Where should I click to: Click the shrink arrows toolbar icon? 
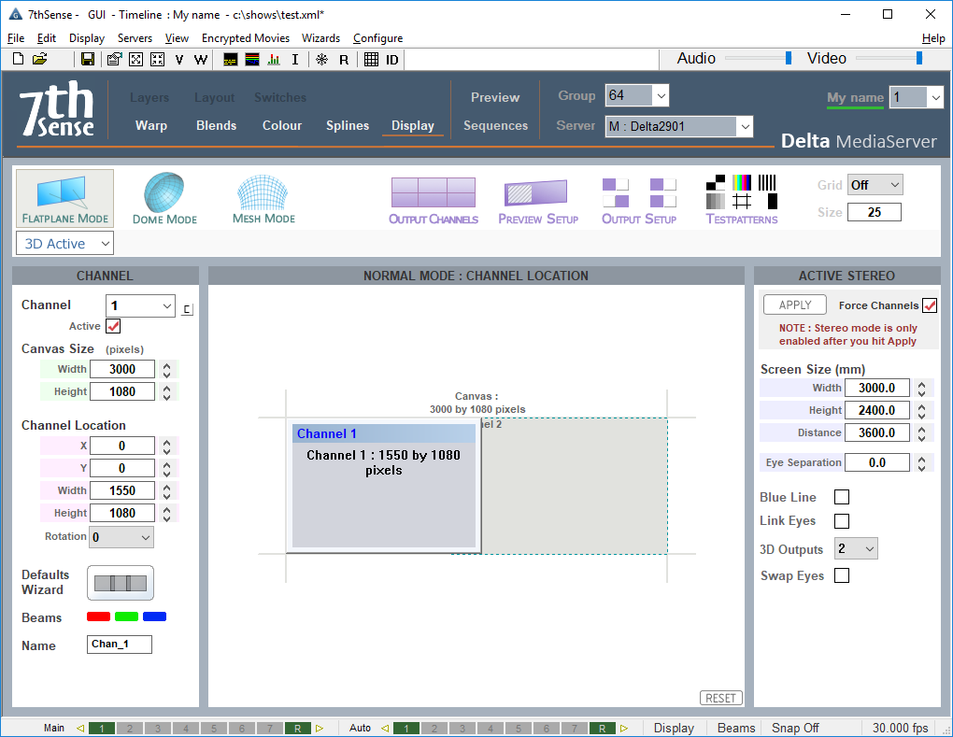tap(157, 59)
